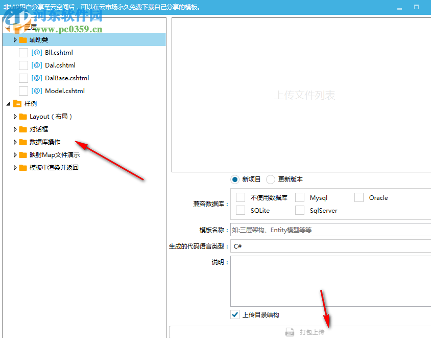Screen dimensions: 431x338
Task: Minimize the window from title bar
Action: [x=400, y=8]
